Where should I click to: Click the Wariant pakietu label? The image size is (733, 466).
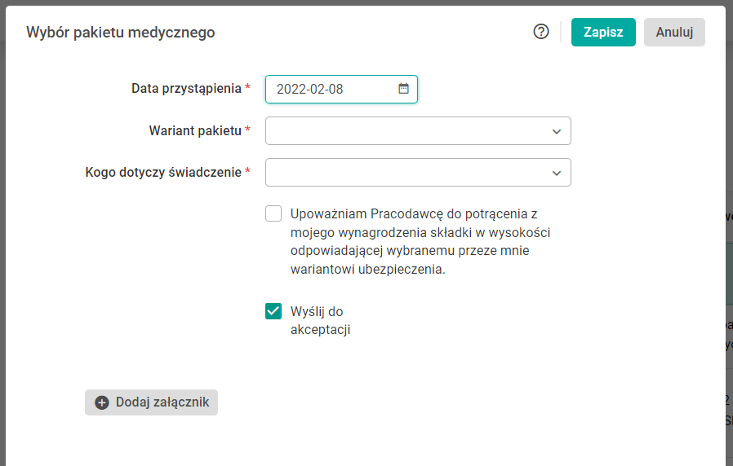(x=195, y=131)
